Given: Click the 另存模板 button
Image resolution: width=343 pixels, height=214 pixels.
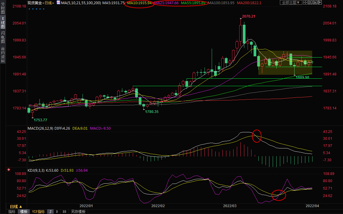Looking at the screenshot, I should 78,212.
